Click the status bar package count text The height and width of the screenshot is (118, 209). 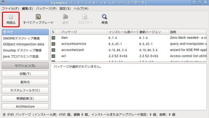pyautogui.click(x=89, y=114)
